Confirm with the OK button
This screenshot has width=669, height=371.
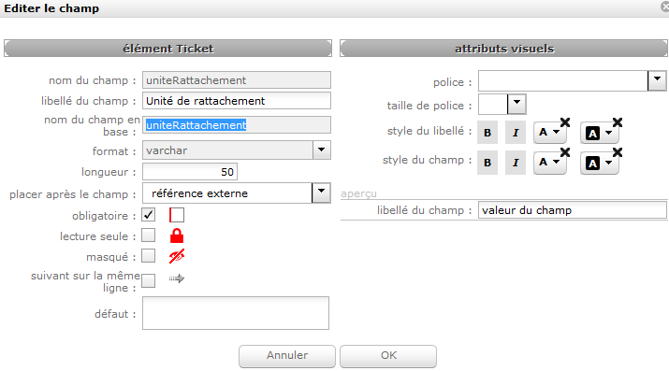pyautogui.click(x=388, y=356)
